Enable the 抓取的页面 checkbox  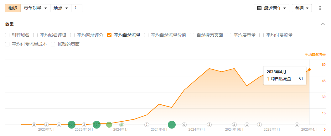[53, 44]
